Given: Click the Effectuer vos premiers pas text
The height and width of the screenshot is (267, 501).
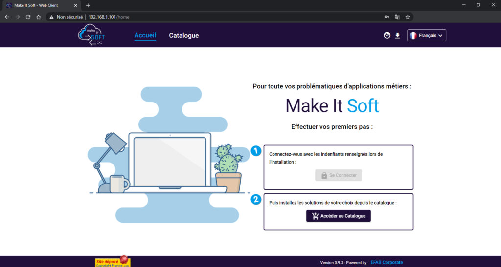Looking at the screenshot, I should tap(332, 127).
